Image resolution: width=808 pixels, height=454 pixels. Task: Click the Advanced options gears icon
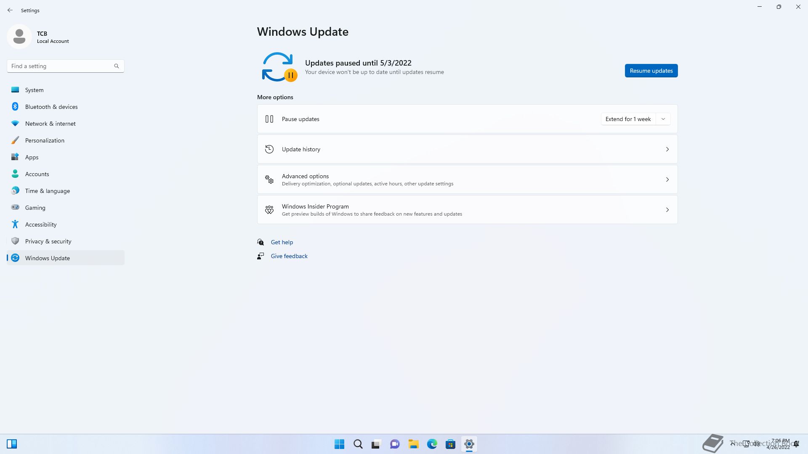(269, 179)
